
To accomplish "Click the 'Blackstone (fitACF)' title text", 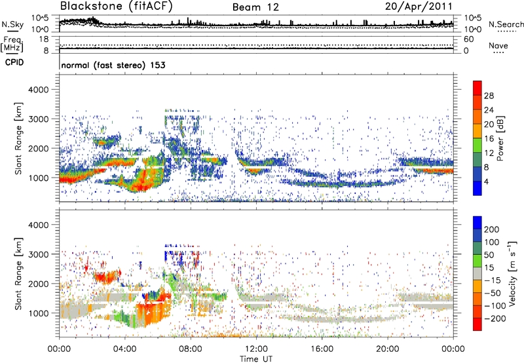I will click(117, 6).
